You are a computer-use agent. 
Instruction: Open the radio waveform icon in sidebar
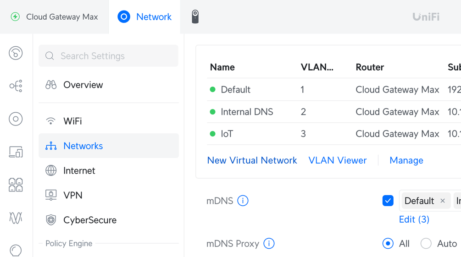(16, 218)
